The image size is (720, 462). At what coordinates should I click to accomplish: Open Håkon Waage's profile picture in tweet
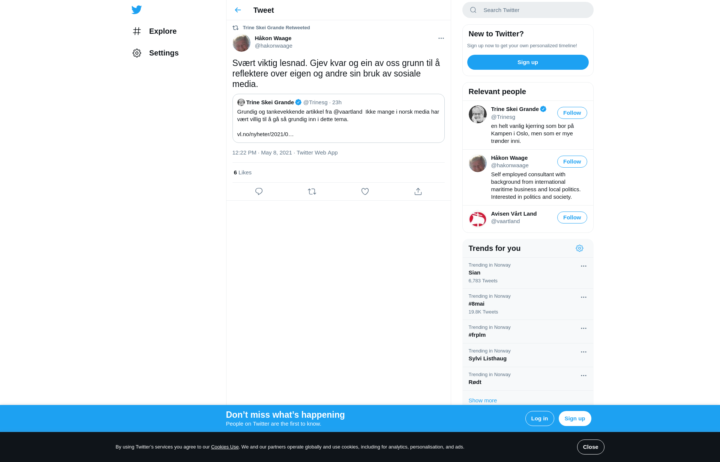click(241, 43)
